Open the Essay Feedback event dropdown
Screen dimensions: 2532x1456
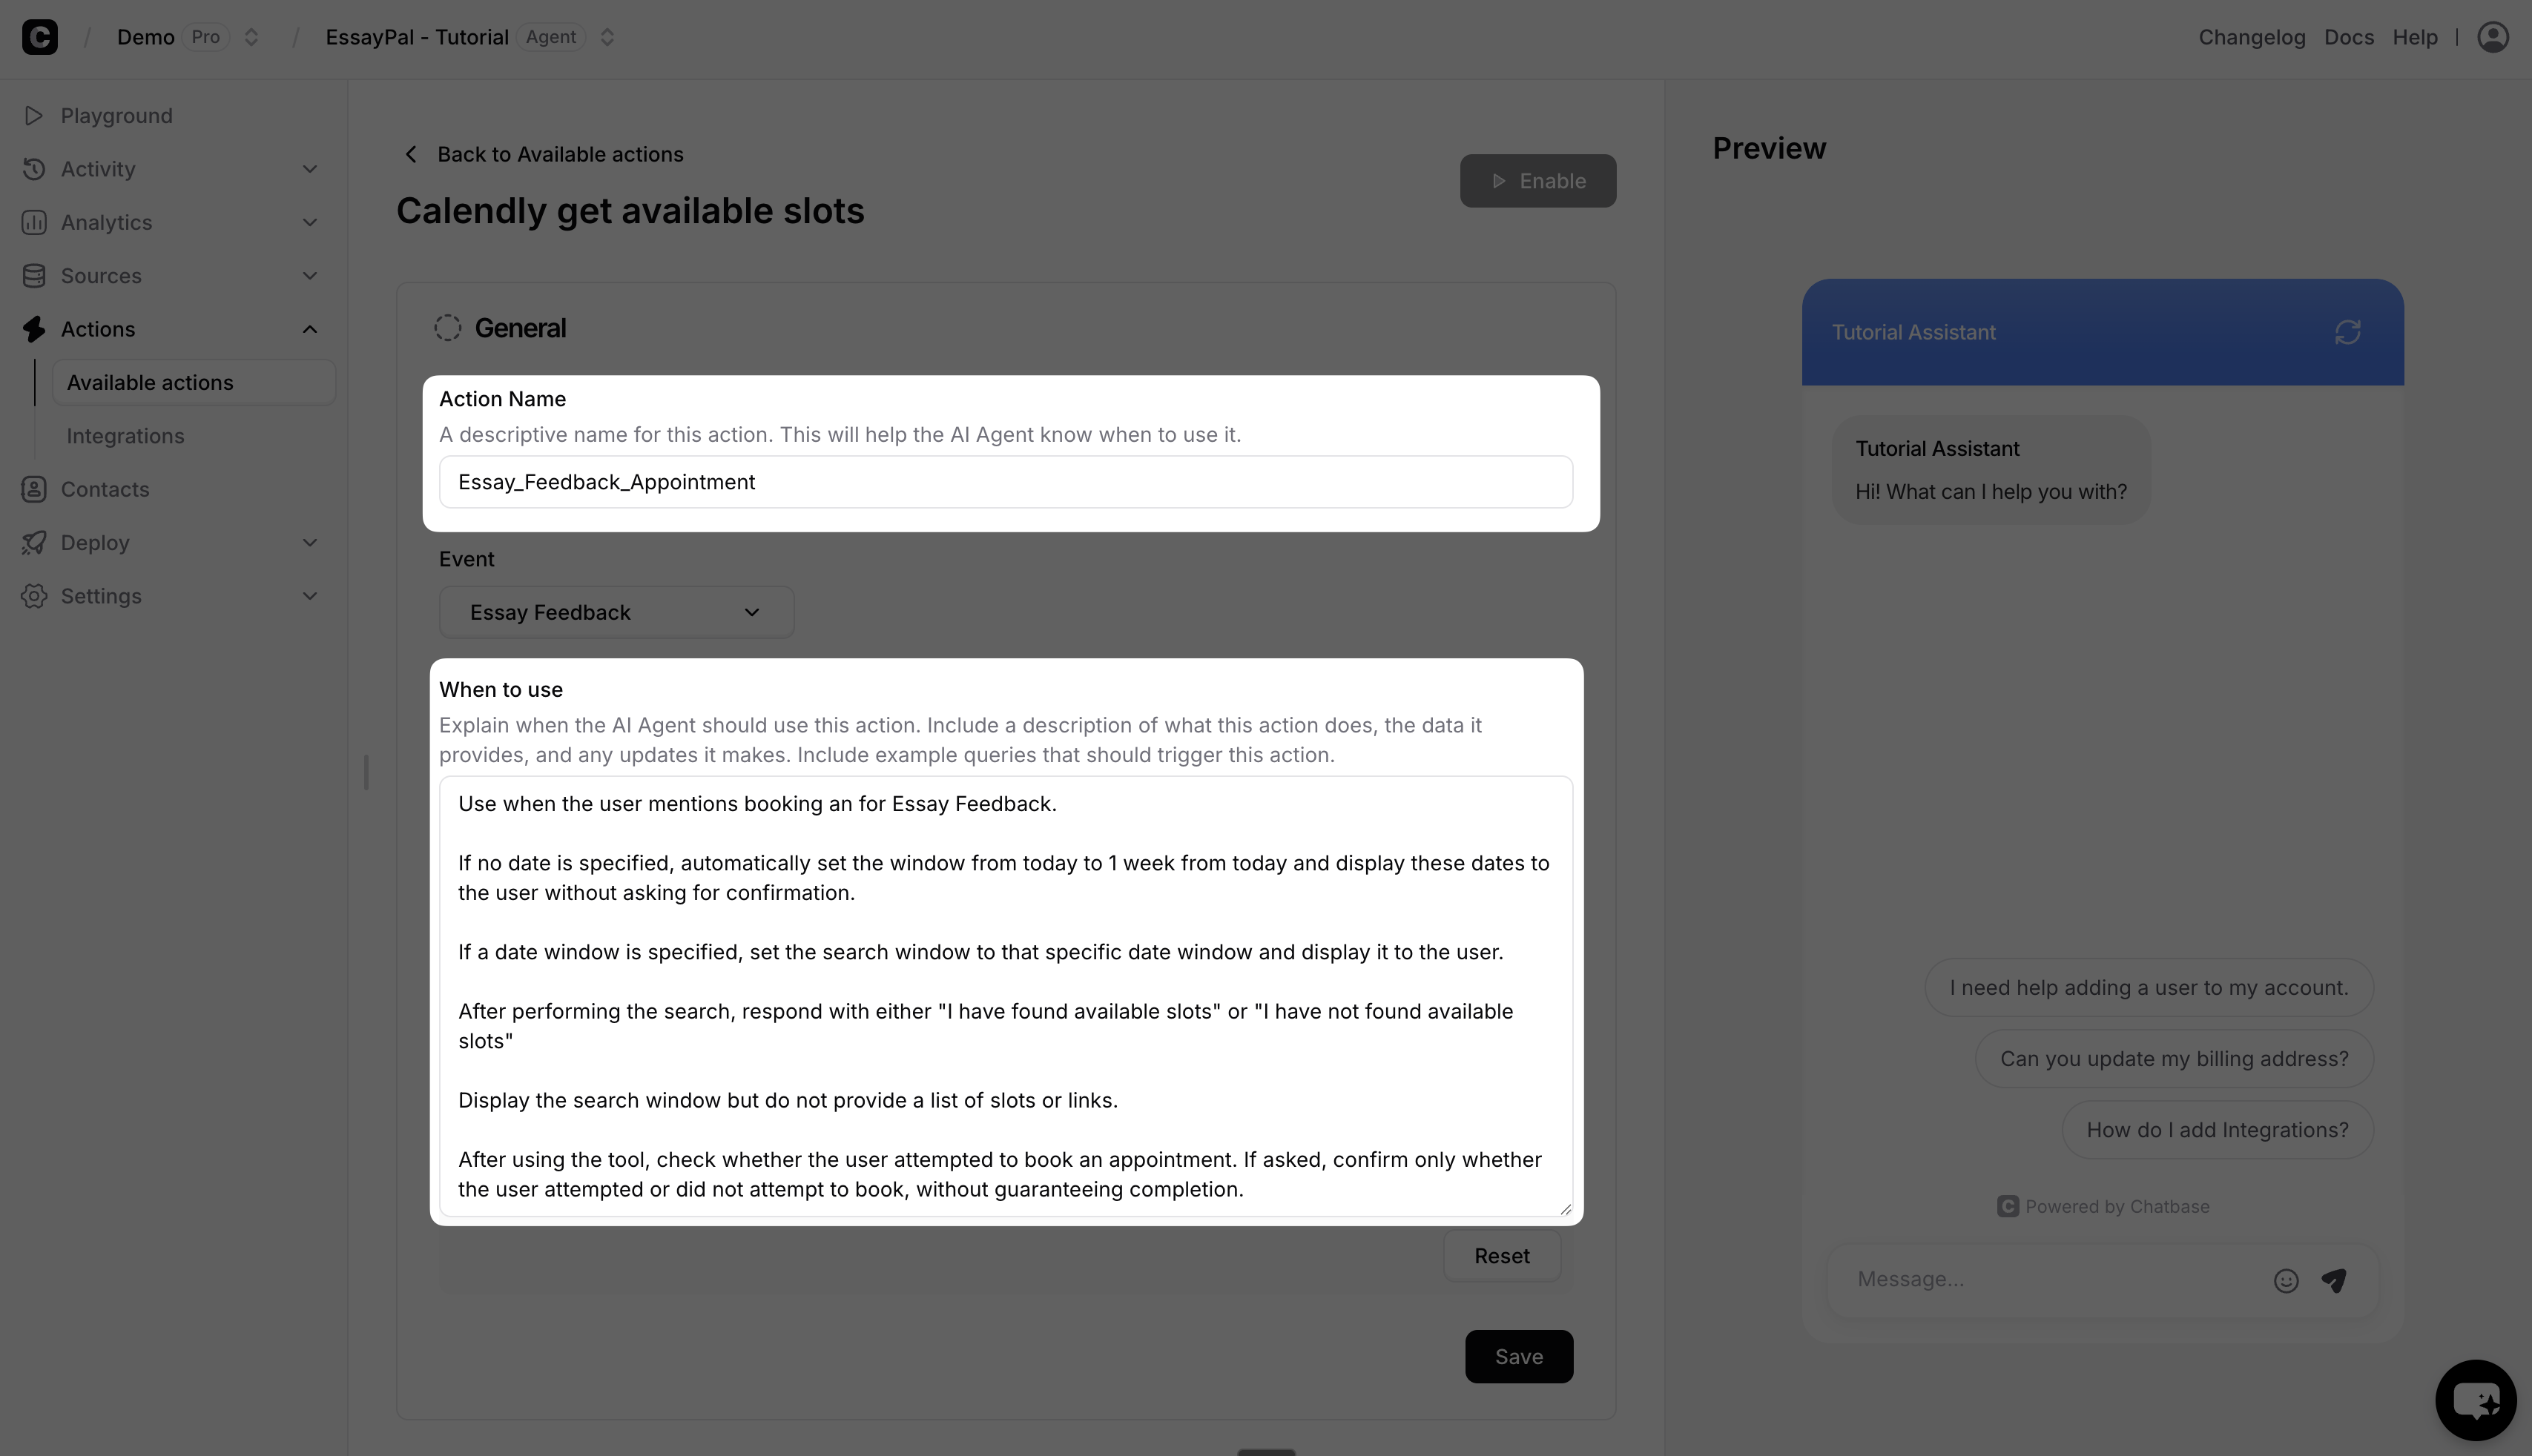(x=616, y=612)
